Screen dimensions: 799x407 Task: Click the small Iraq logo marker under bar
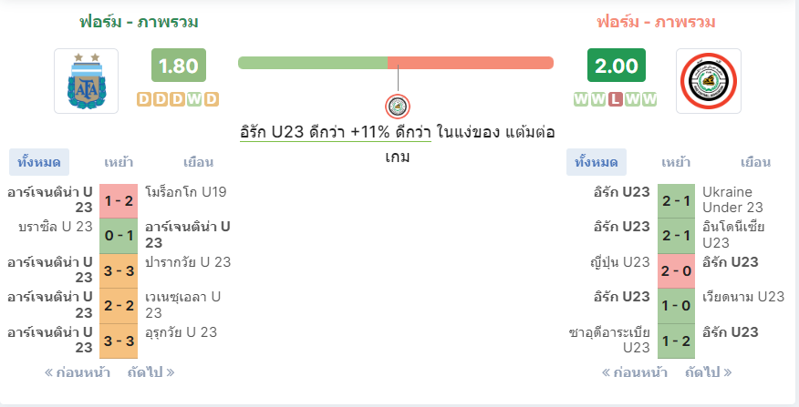(x=398, y=107)
